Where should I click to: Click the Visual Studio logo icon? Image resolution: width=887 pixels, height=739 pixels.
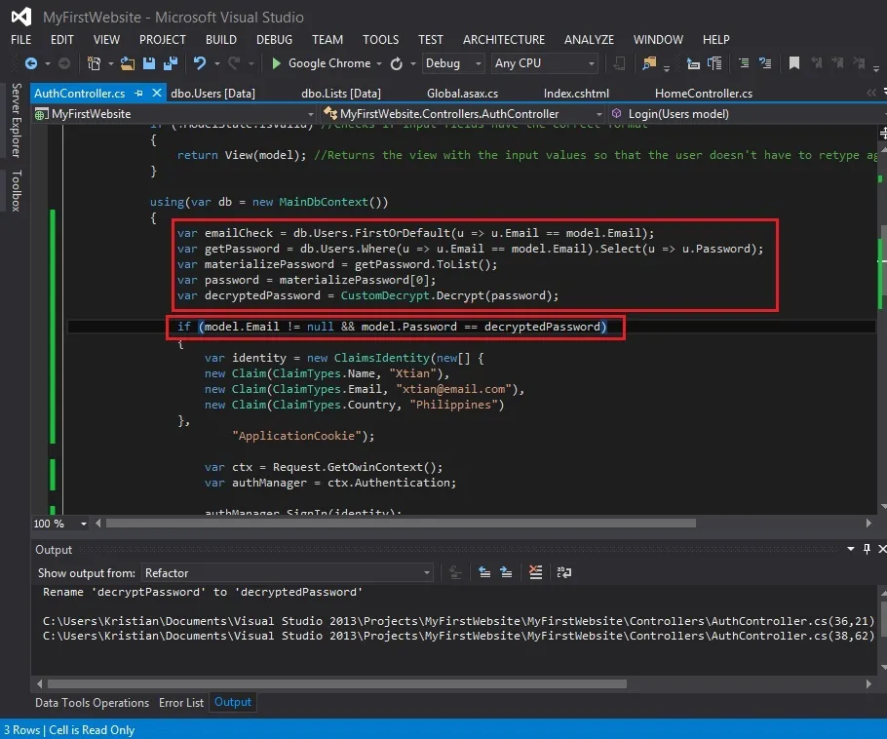[21, 17]
